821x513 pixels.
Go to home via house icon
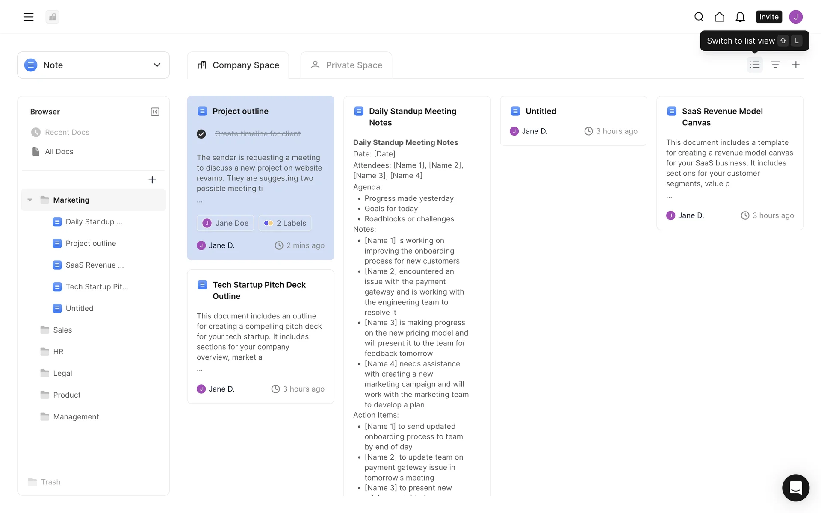[x=719, y=17]
